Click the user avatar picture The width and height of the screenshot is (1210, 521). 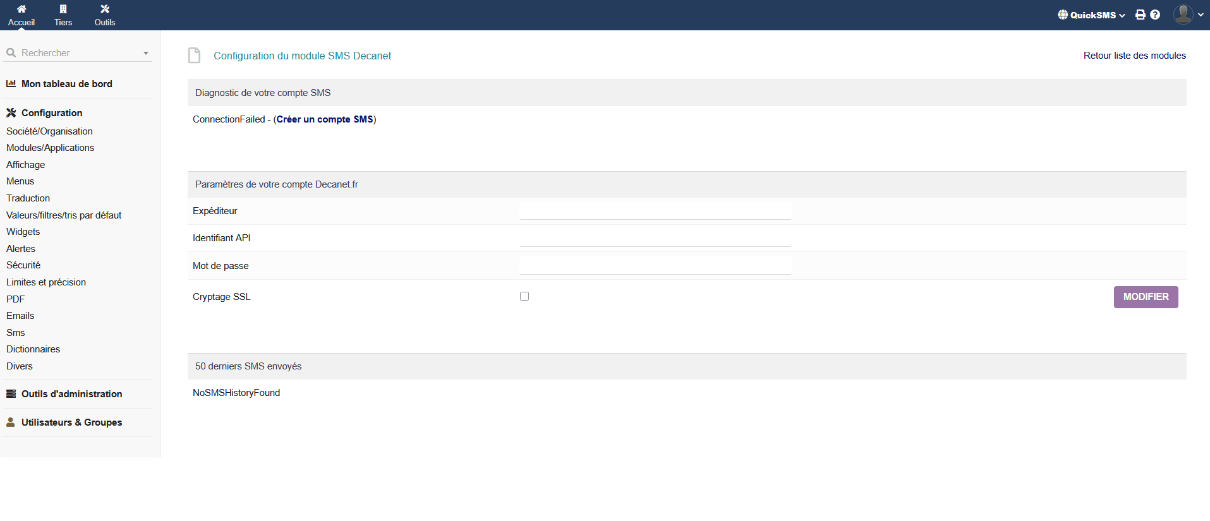[1183, 14]
